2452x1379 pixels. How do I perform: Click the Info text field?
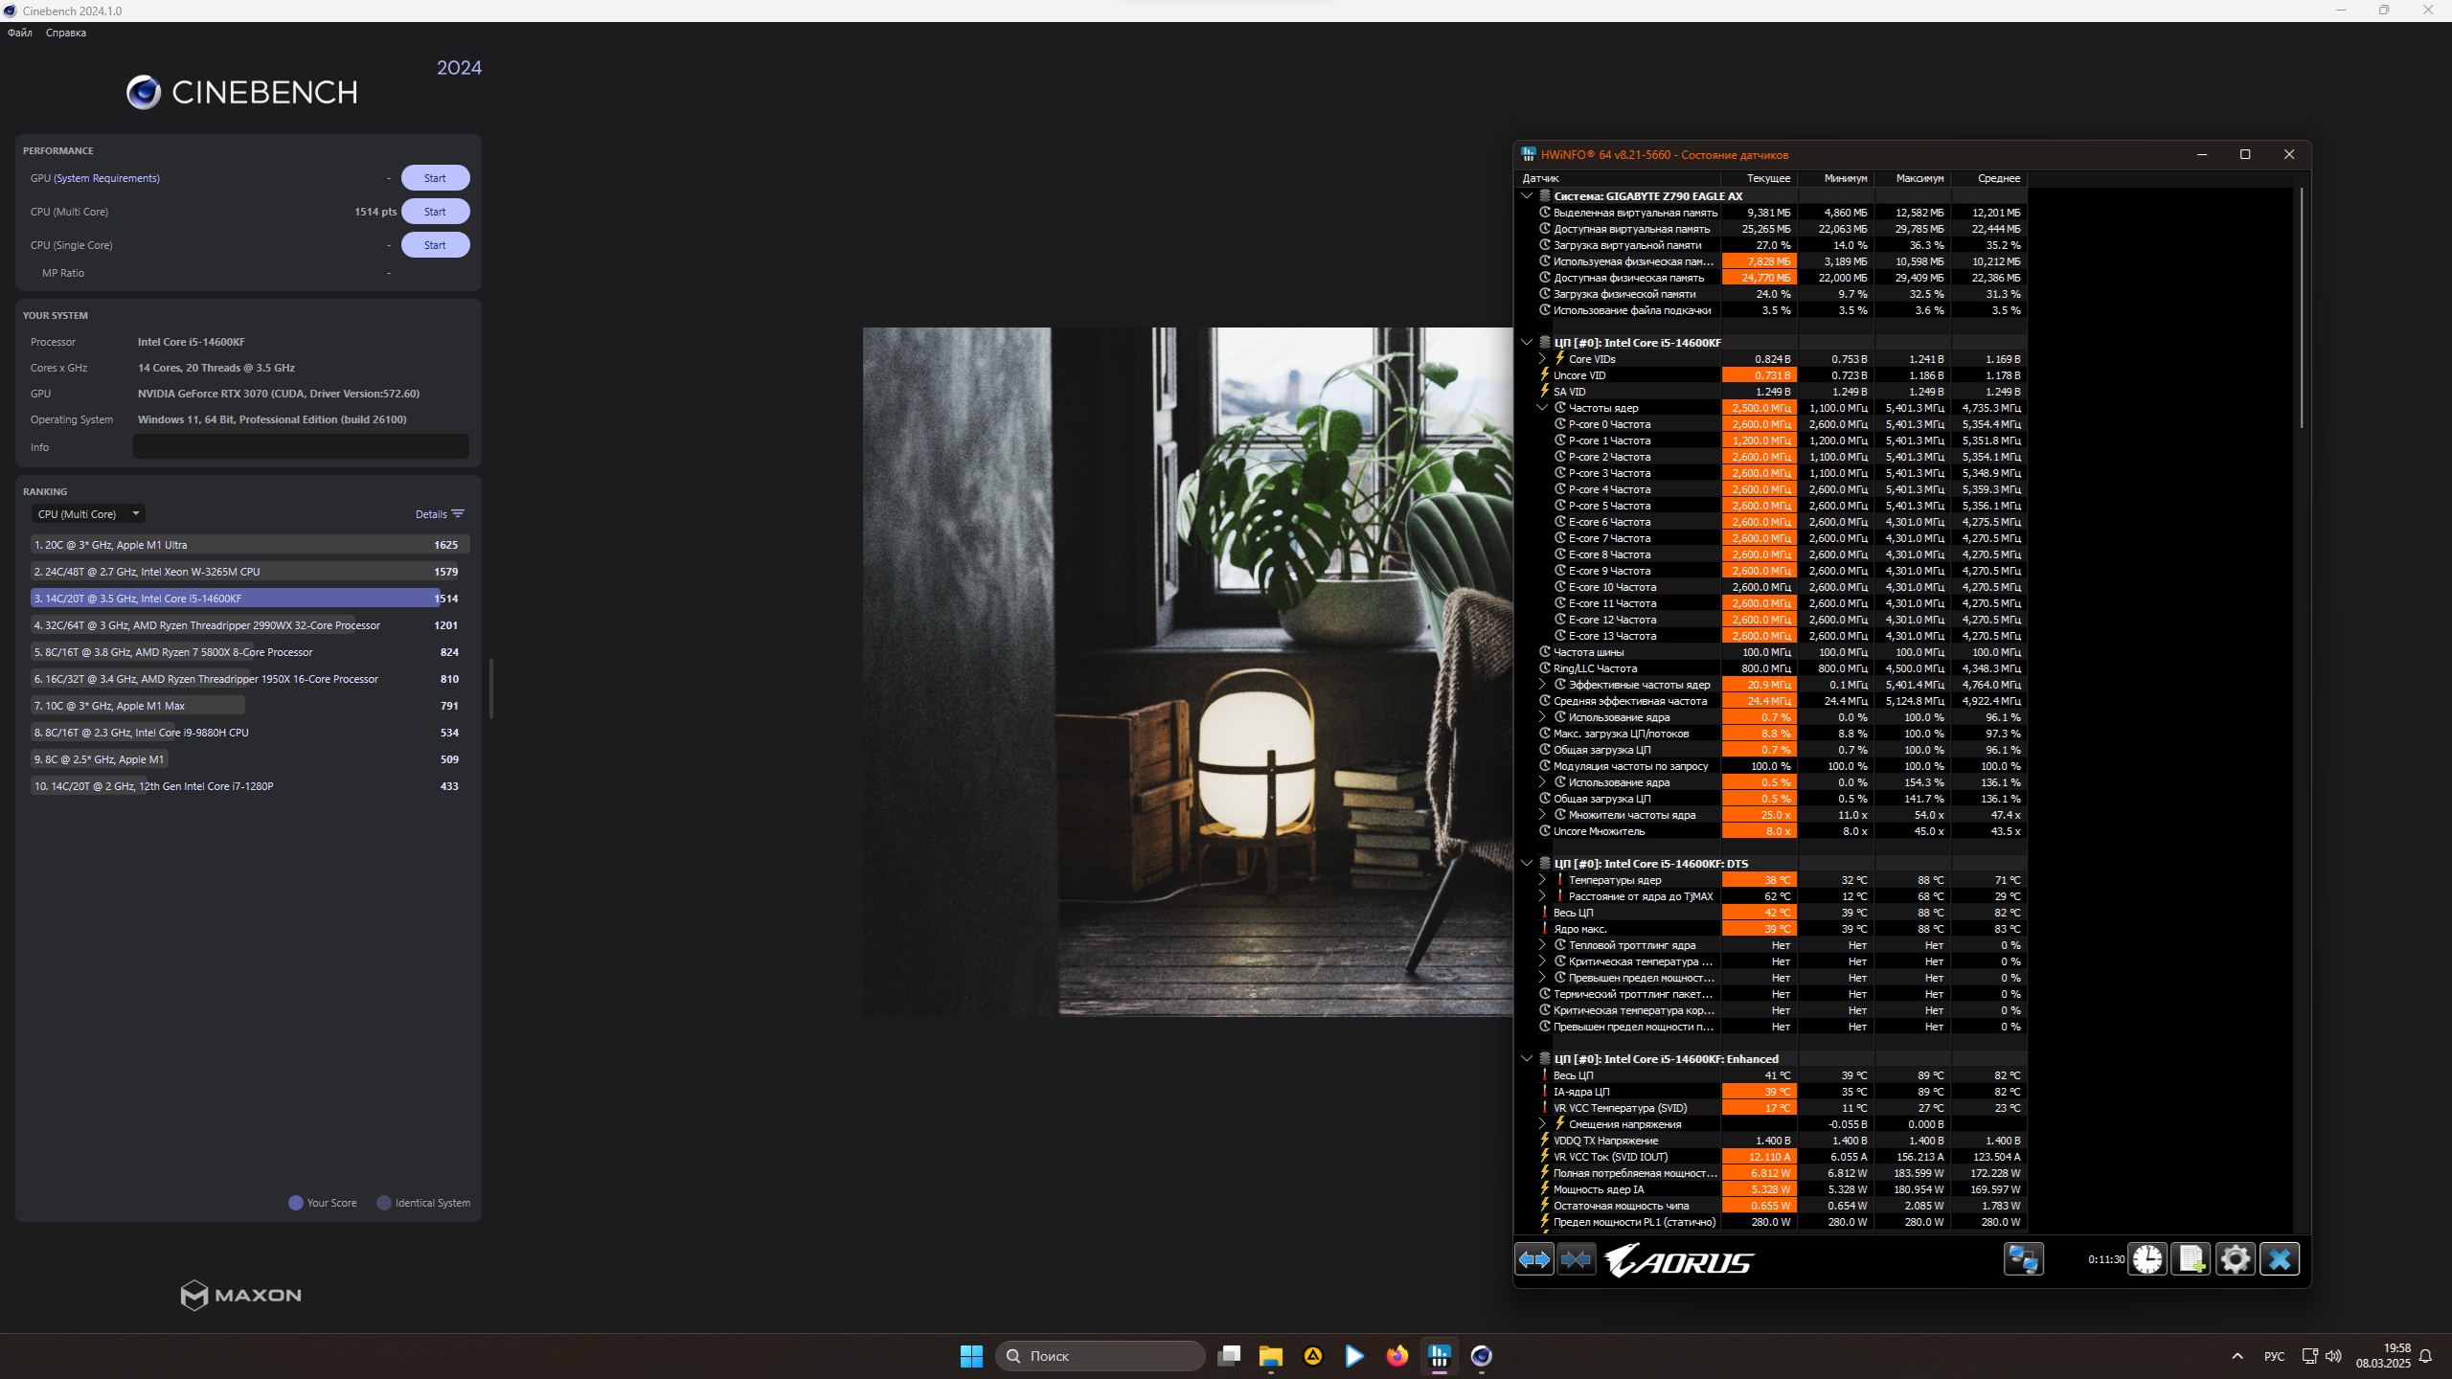(301, 446)
